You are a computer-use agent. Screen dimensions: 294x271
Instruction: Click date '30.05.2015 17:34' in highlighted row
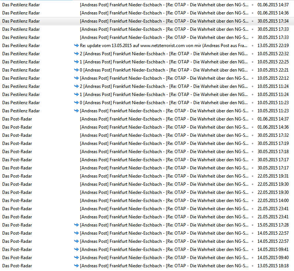(x=273, y=21)
